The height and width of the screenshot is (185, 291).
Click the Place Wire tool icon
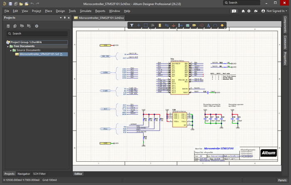(x=167, y=25)
